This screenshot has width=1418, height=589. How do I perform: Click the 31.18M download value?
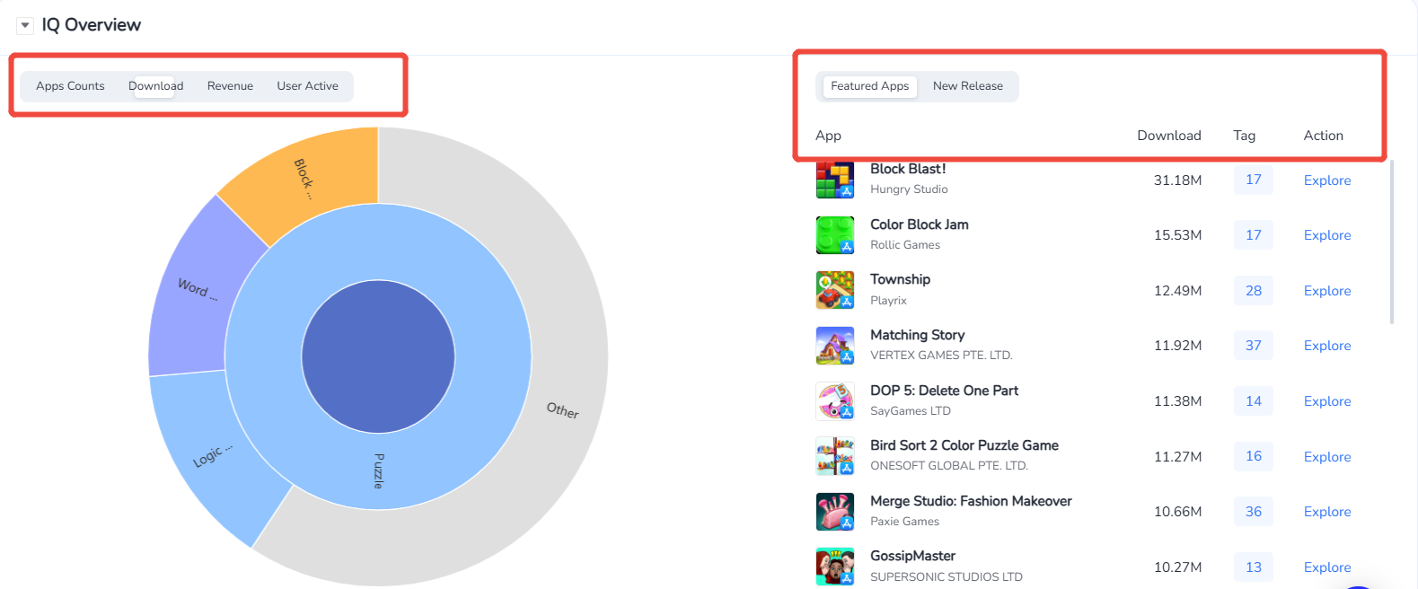coord(1177,180)
